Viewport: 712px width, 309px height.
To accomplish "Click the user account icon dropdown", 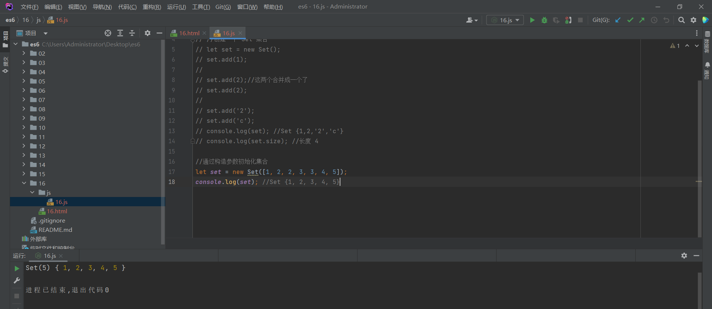I will pos(472,20).
